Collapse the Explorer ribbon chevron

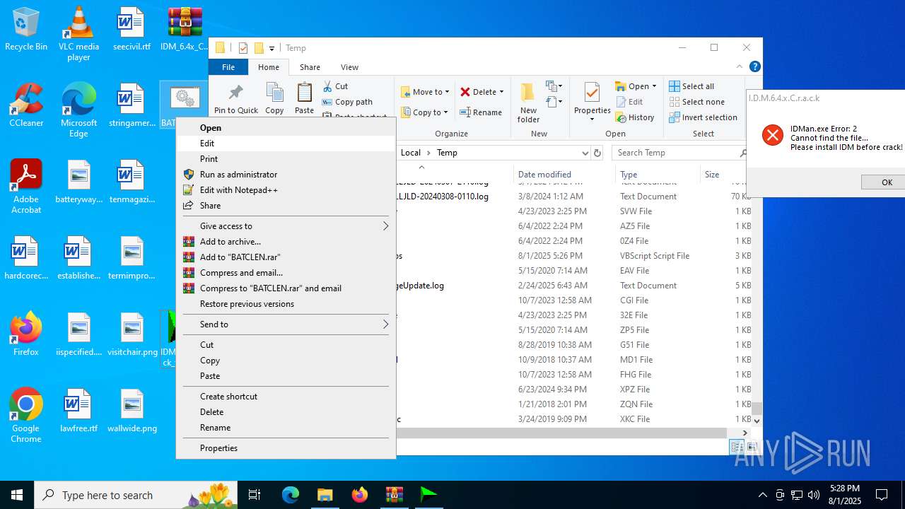[740, 66]
